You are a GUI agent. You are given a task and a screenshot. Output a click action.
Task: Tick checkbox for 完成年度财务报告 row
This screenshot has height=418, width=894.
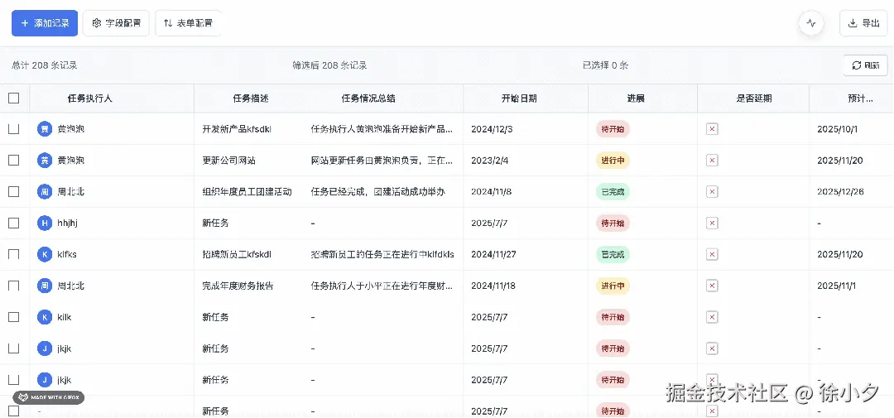click(14, 285)
